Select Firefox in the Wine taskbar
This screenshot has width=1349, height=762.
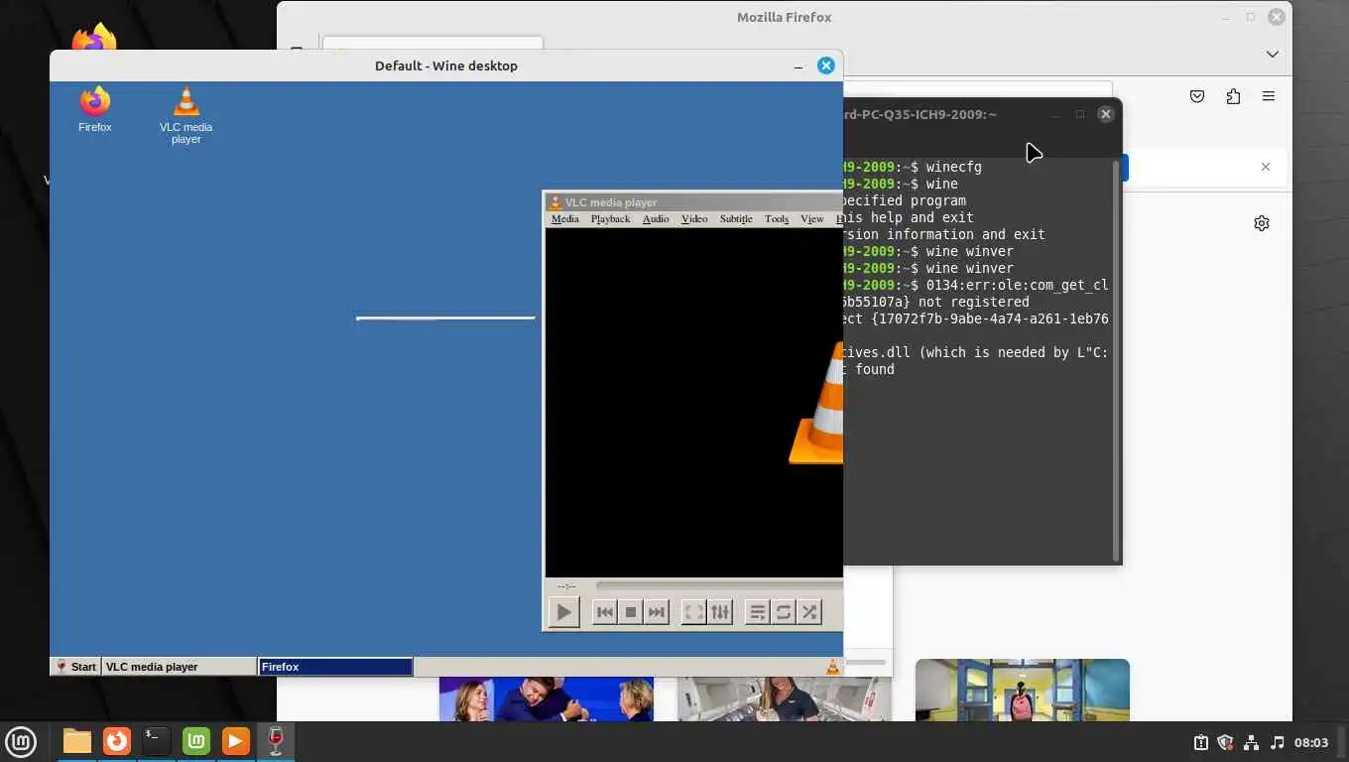click(x=335, y=667)
